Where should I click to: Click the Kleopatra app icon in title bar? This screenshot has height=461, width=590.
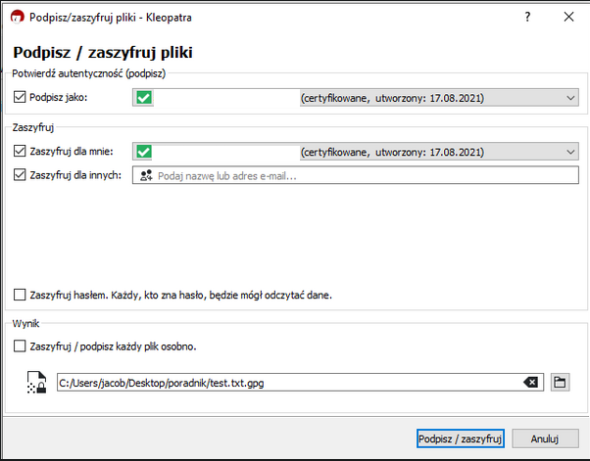pyautogui.click(x=17, y=17)
